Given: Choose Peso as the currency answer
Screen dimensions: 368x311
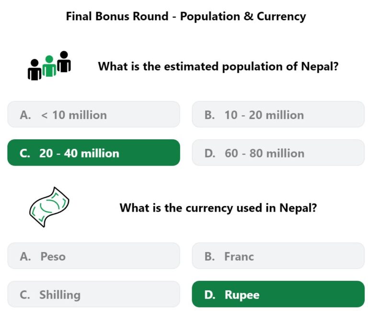Looking at the screenshot, I should tap(93, 256).
